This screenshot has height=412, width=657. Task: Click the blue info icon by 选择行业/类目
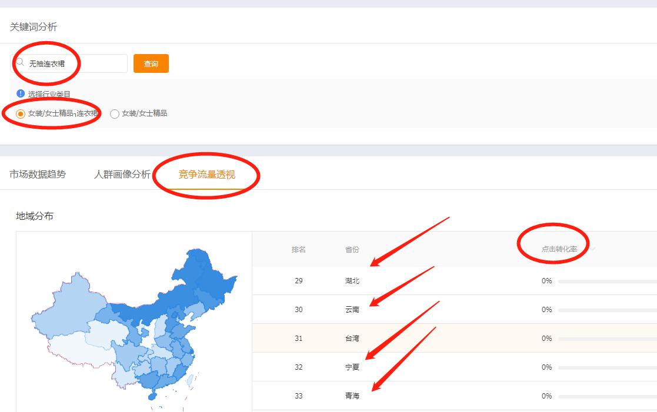20,93
